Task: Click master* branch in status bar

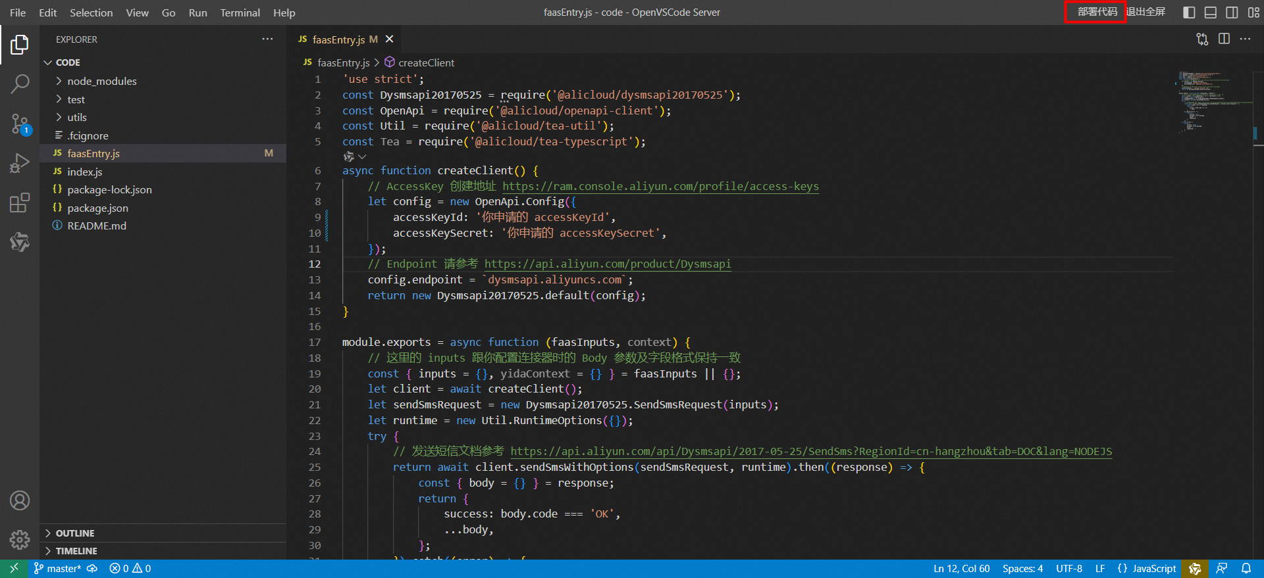Action: point(58,569)
